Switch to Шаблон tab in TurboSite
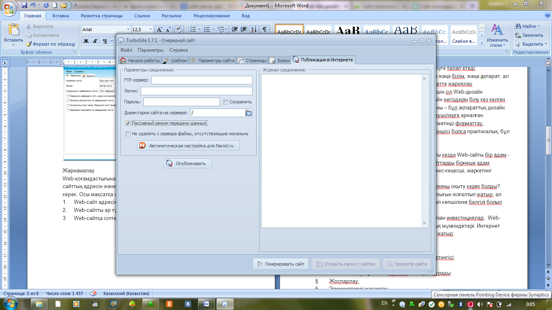 pyautogui.click(x=175, y=61)
